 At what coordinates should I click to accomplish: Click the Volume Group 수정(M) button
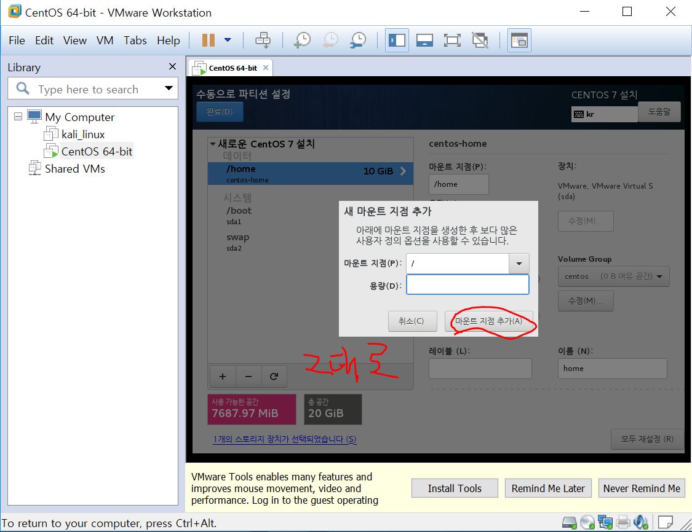tap(585, 301)
